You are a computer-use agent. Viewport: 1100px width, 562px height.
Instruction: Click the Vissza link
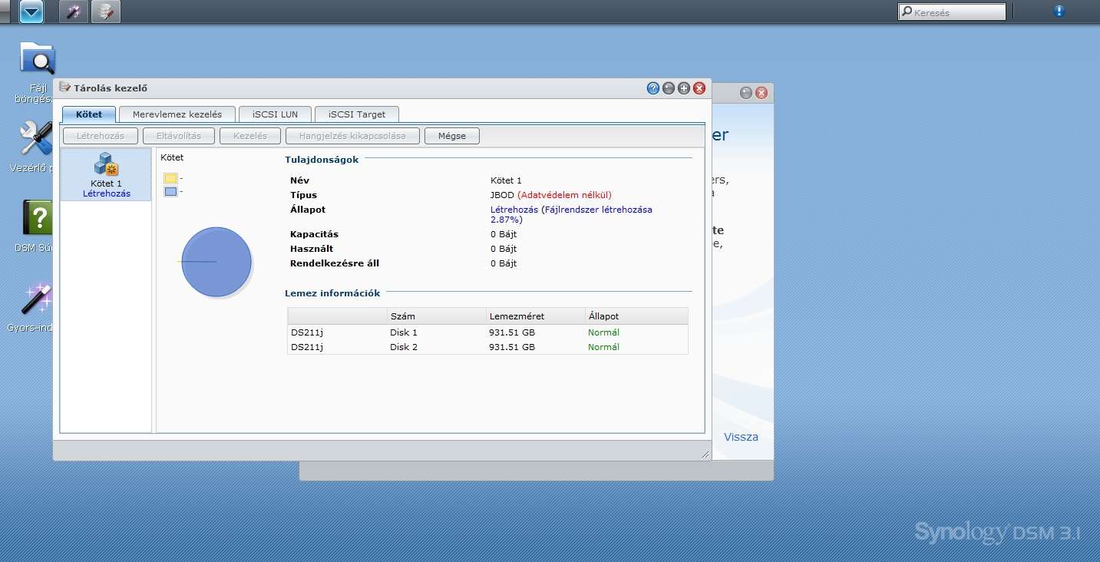tap(741, 437)
